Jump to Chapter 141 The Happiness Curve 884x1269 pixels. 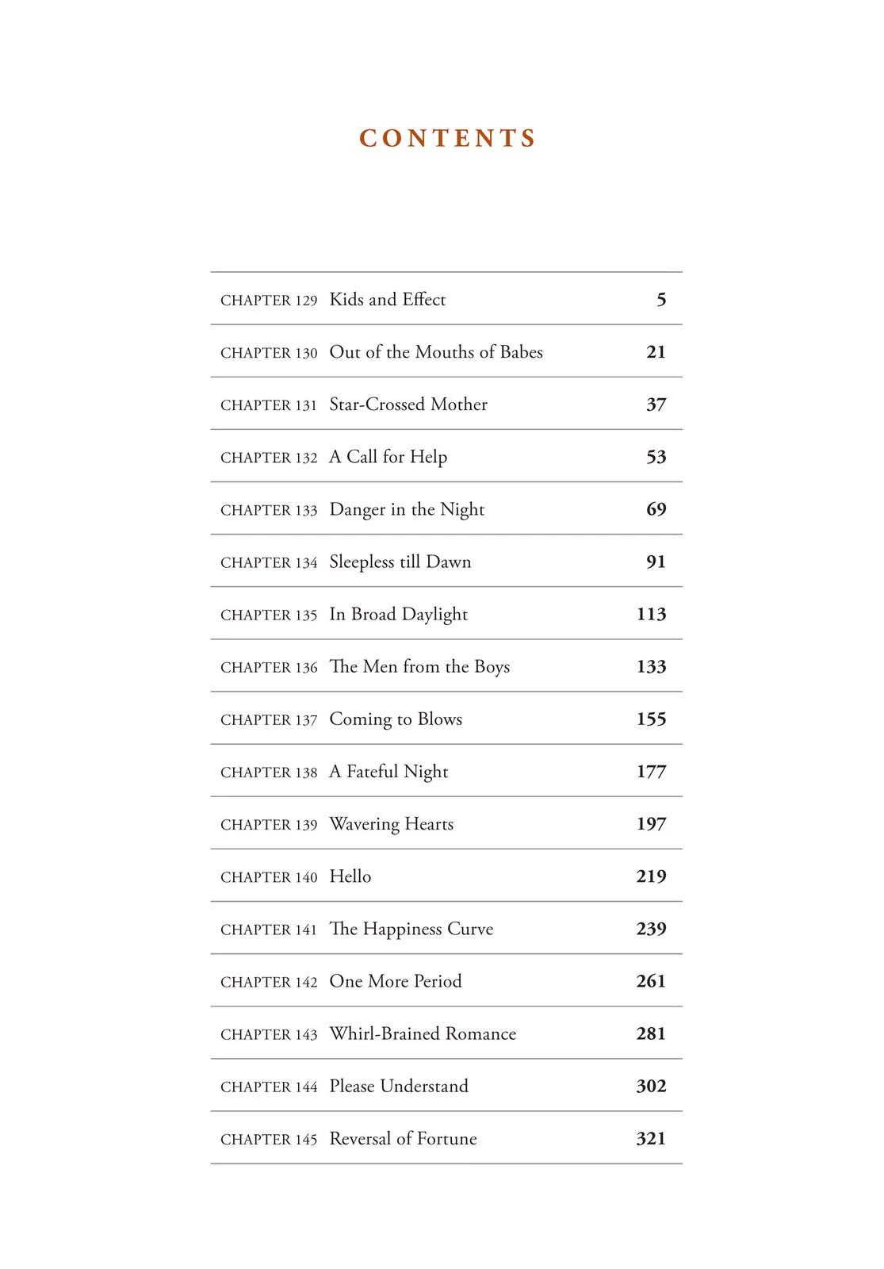[446, 927]
